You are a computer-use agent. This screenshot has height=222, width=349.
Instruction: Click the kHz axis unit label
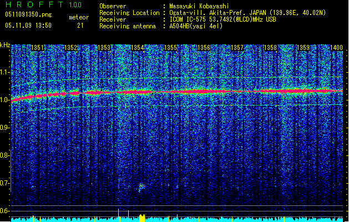(5, 45)
